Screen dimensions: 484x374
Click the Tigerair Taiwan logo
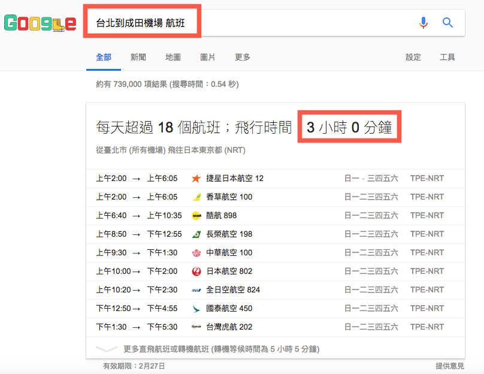coord(196,327)
